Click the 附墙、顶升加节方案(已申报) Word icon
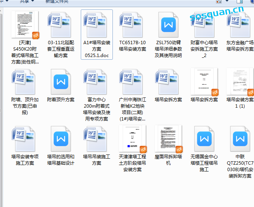 [25, 82]
